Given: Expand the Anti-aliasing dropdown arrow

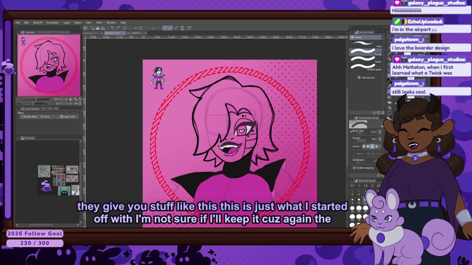Looking at the screenshot, I should tap(380, 146).
